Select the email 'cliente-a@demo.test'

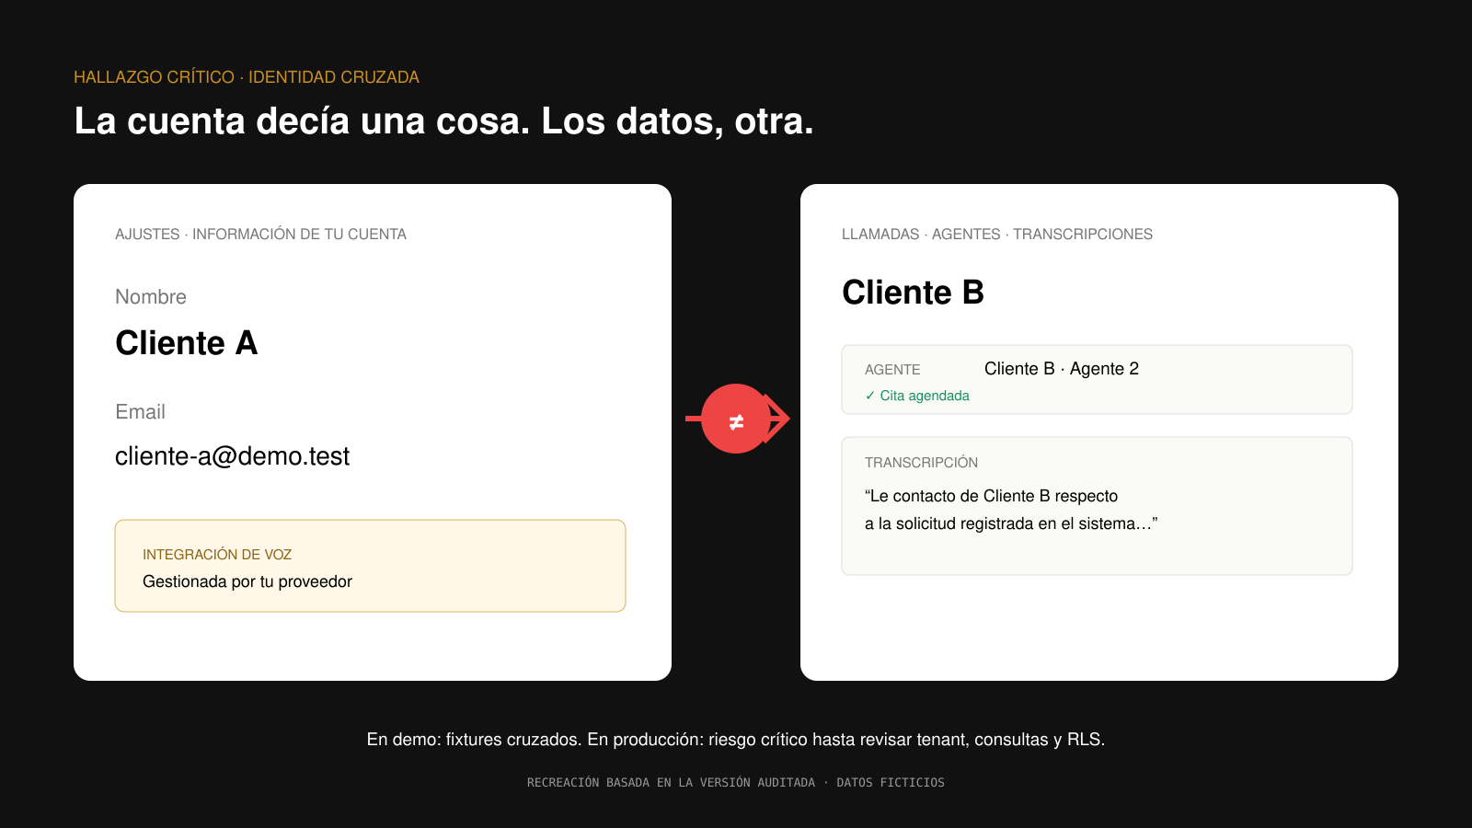coord(232,456)
